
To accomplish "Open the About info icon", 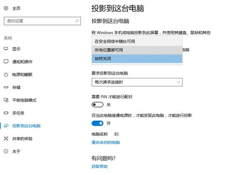I will point(6,151).
